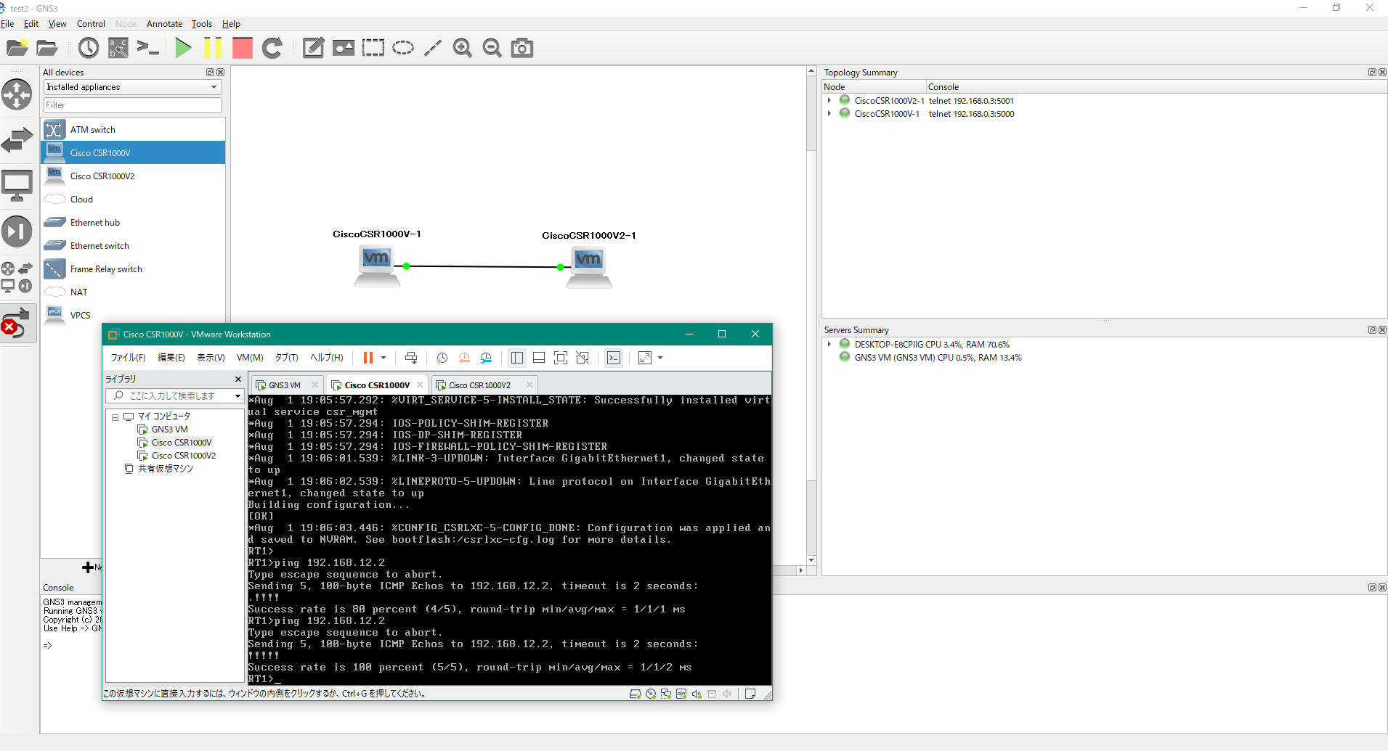Image resolution: width=1388 pixels, height=751 pixels.
Task: Draw an ellipse annotation
Action: click(x=403, y=48)
